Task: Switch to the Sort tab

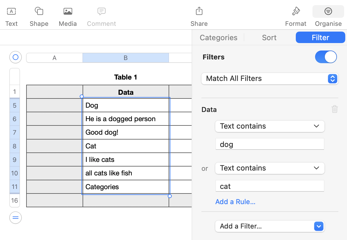Action: click(x=269, y=38)
